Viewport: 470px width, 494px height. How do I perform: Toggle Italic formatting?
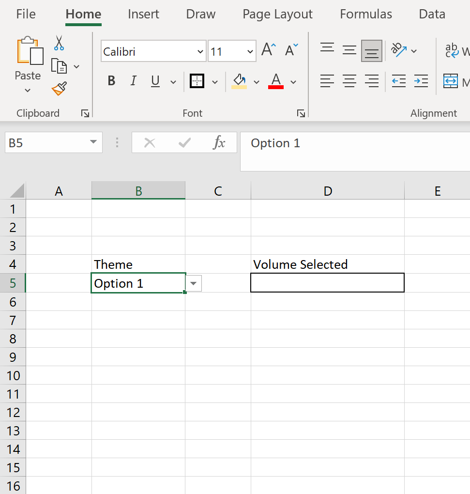(134, 81)
